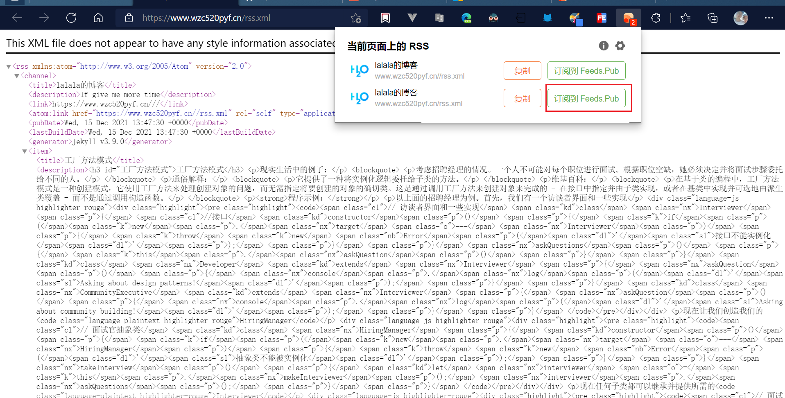This screenshot has height=398, width=785.
Task: Click the atom:link href URL text
Action: pos(161,113)
